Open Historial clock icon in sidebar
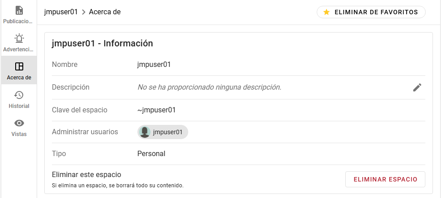 point(19,95)
